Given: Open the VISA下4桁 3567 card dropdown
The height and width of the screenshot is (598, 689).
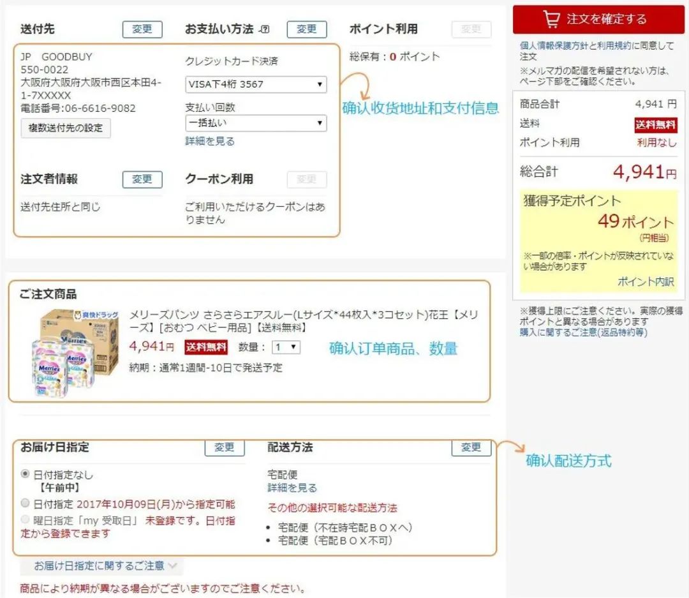Looking at the screenshot, I should [256, 84].
